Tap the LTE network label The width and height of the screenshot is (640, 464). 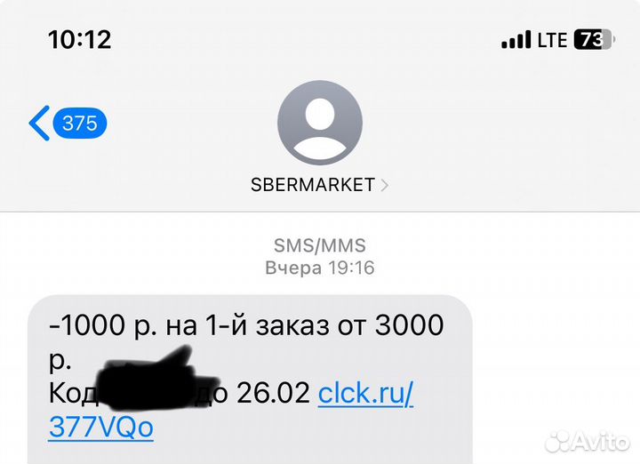click(552, 40)
